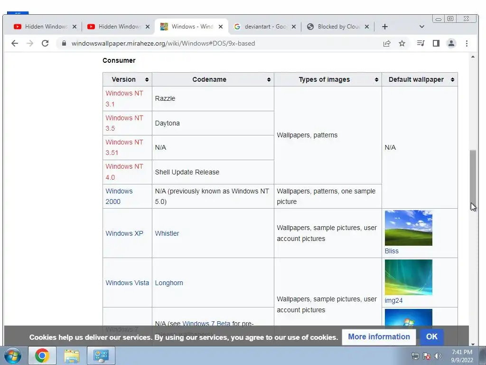Open the Windows XP link
The height and width of the screenshot is (365, 486).
tap(124, 233)
